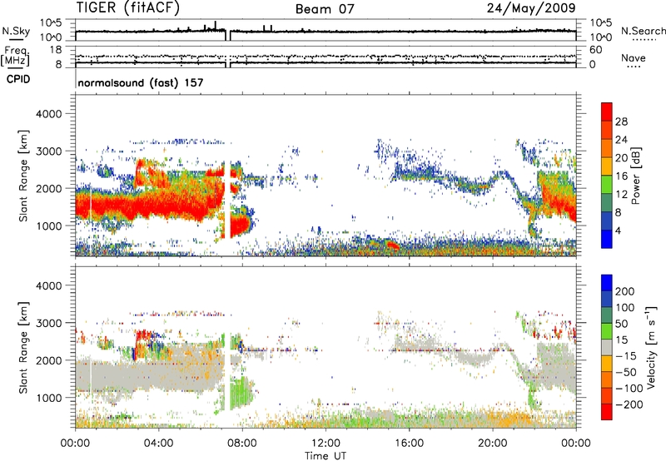
Task: Click the 60 Nave axis tick label
Action: (x=595, y=50)
